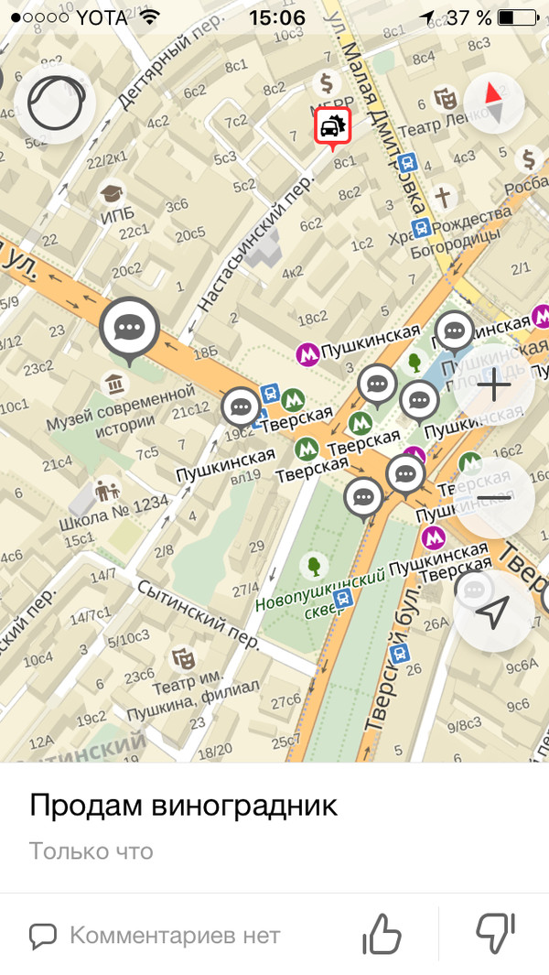Dislike the post with thumbs down
Screen dimensions: 549x975
point(496,934)
